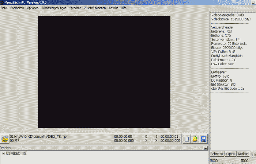Collapse the Dateien panel with the minimize button
The height and width of the screenshot is (164, 256).
(x=206, y=148)
